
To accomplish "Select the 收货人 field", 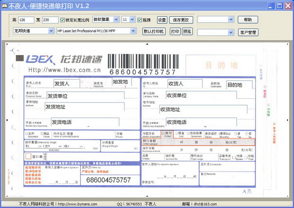I will tap(185, 84).
